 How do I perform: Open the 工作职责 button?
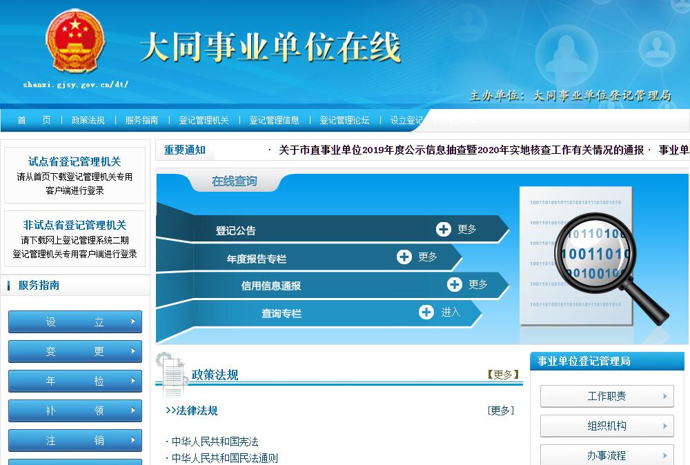coord(607,397)
